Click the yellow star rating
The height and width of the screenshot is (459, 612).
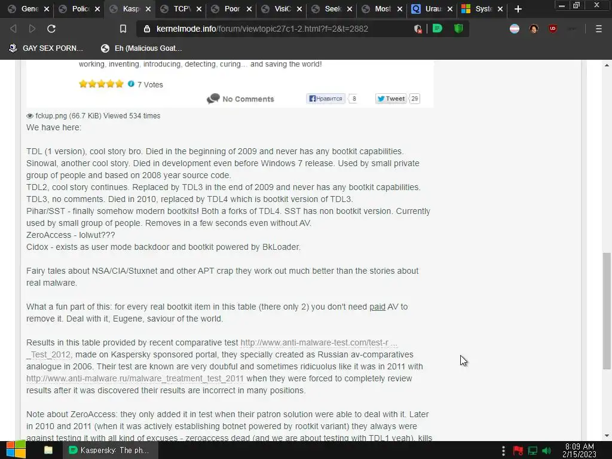coord(101,84)
